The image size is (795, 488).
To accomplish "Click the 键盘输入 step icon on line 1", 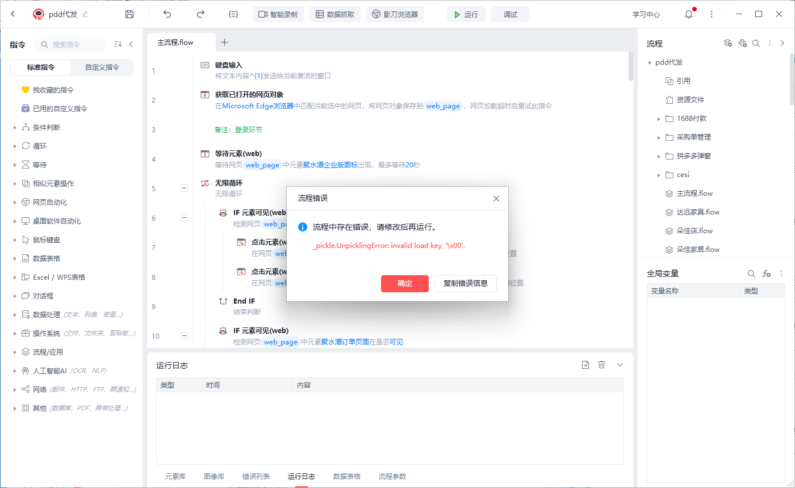I will pos(205,65).
